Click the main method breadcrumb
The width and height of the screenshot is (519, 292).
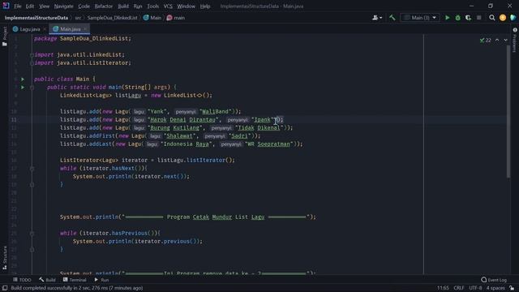(176, 18)
